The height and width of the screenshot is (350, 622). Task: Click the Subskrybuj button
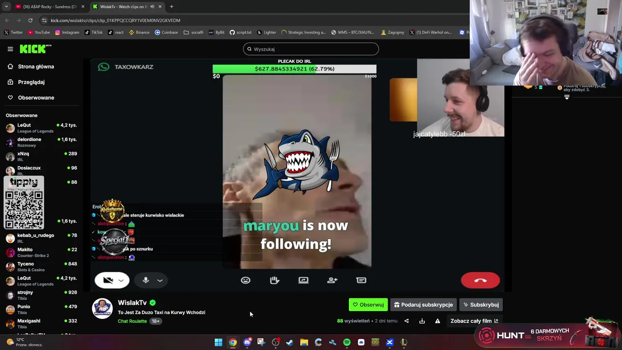pyautogui.click(x=481, y=305)
